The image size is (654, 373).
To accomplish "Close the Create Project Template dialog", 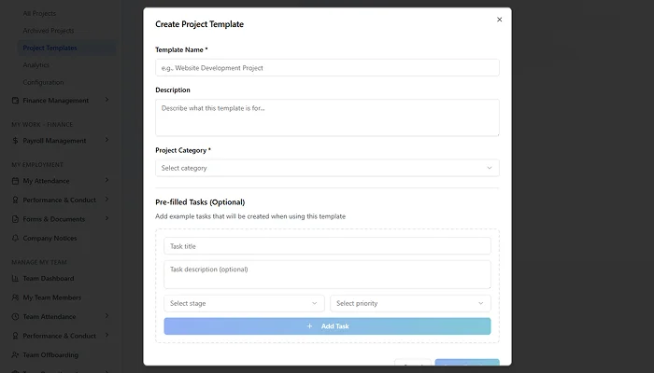I will tap(499, 19).
